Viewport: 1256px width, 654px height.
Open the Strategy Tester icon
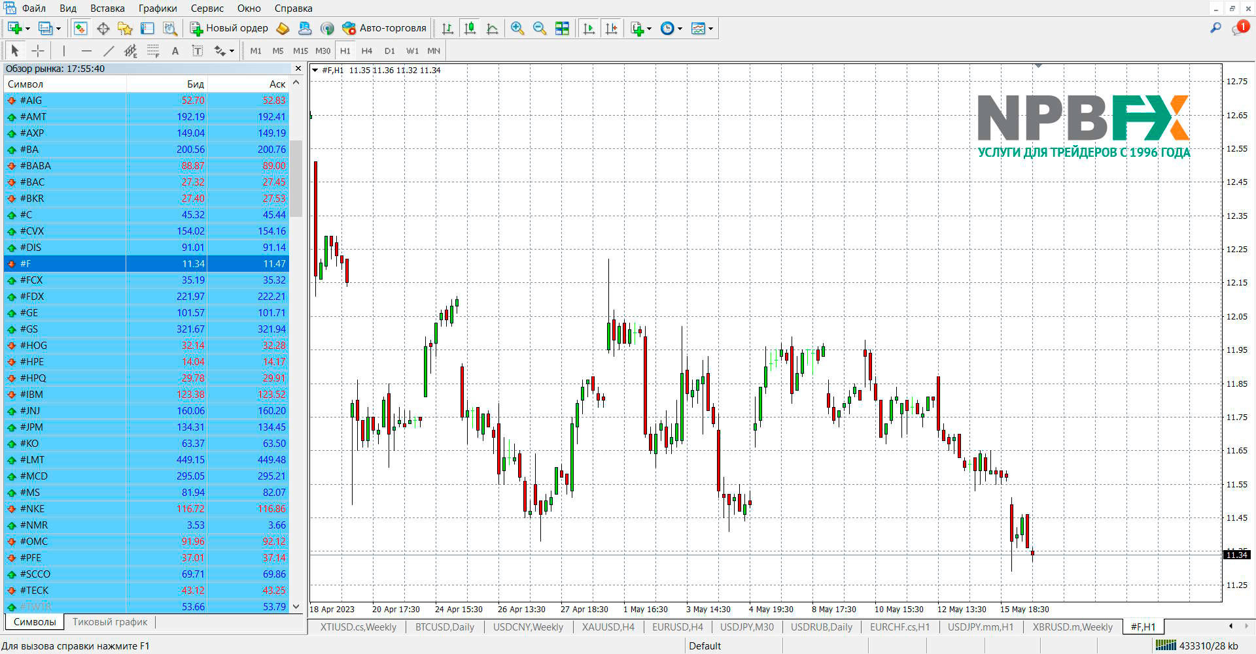170,28
